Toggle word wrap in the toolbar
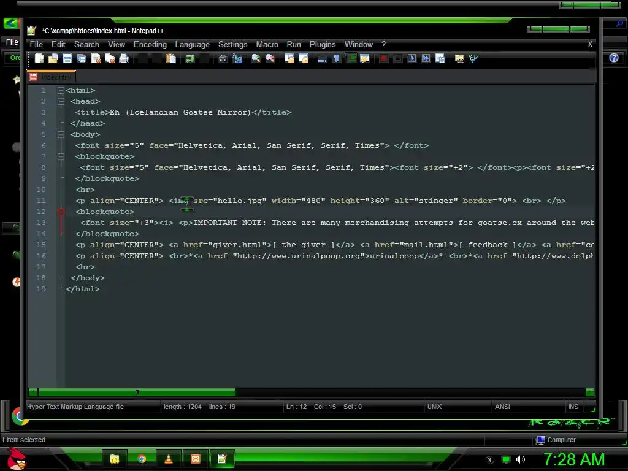The height and width of the screenshot is (471, 628). click(322, 58)
